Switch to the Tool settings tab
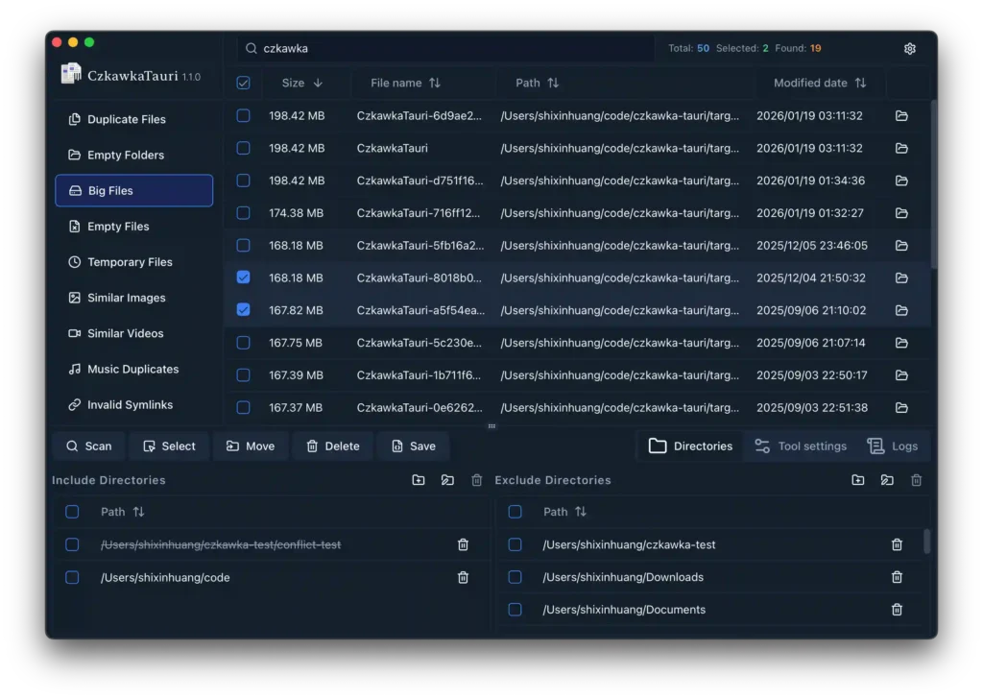Image resolution: width=983 pixels, height=699 pixels. (800, 446)
